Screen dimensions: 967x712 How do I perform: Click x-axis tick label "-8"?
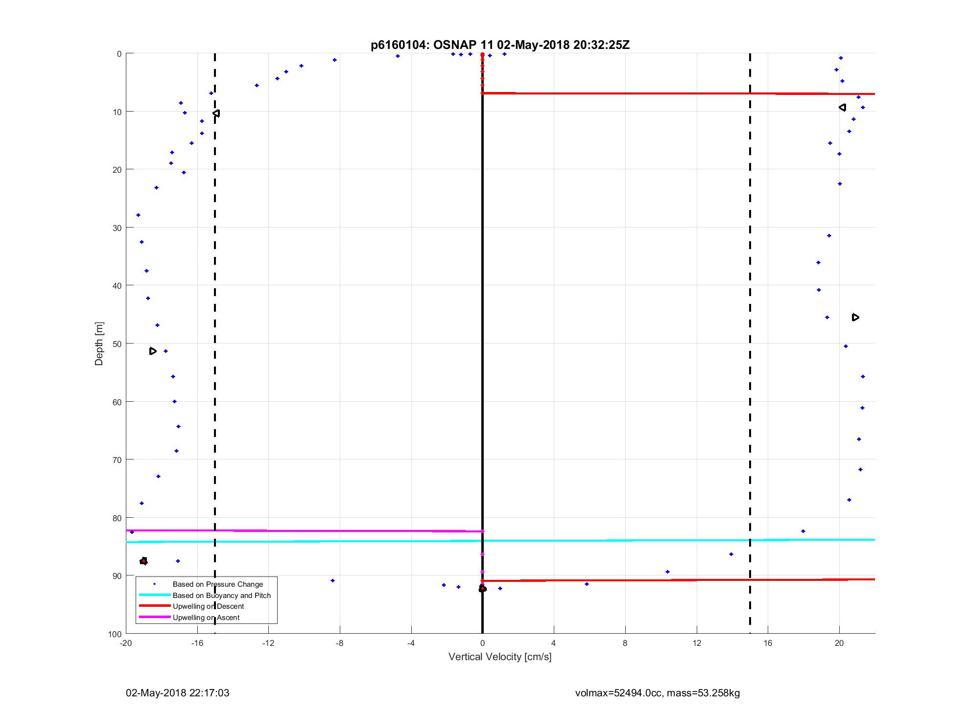[340, 643]
